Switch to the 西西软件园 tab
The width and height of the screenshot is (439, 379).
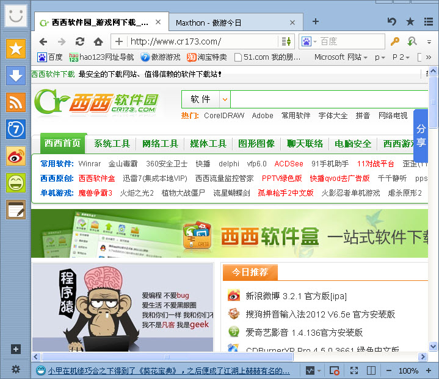[101, 22]
